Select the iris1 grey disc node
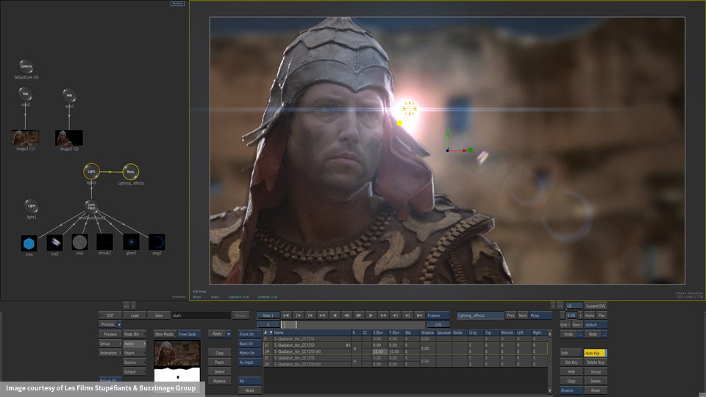 [x=79, y=242]
